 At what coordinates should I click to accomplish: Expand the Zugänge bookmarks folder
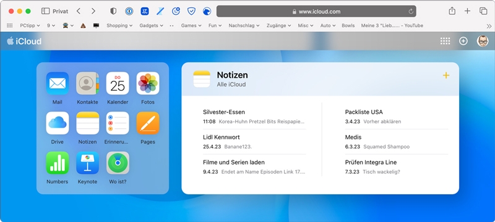click(279, 25)
